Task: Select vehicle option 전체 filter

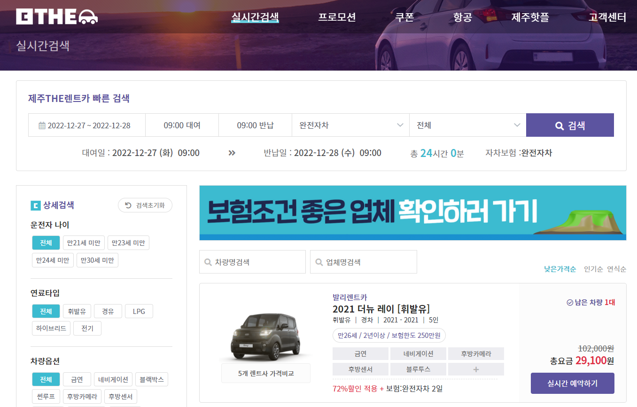Action: tap(46, 379)
